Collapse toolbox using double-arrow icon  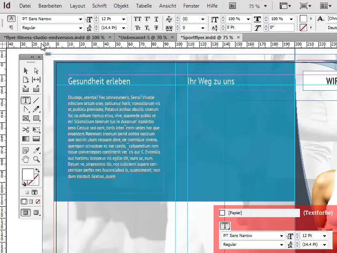[32, 57]
